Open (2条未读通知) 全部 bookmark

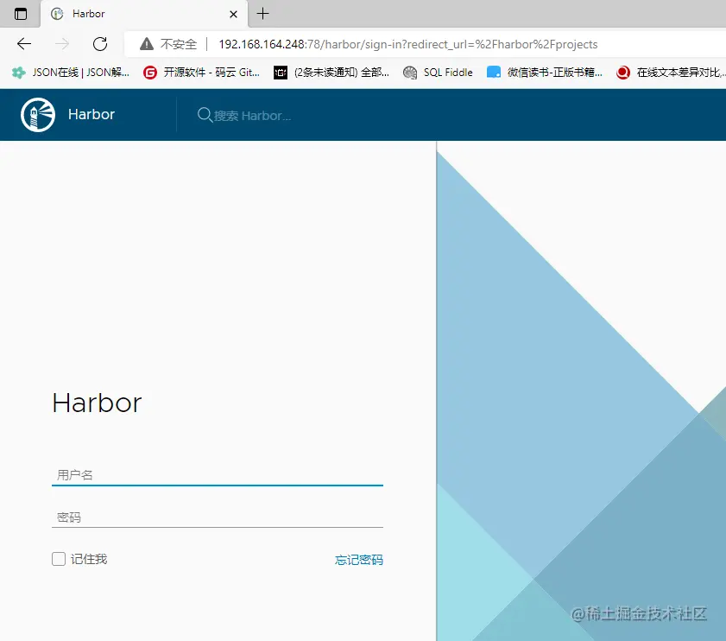[x=331, y=73]
